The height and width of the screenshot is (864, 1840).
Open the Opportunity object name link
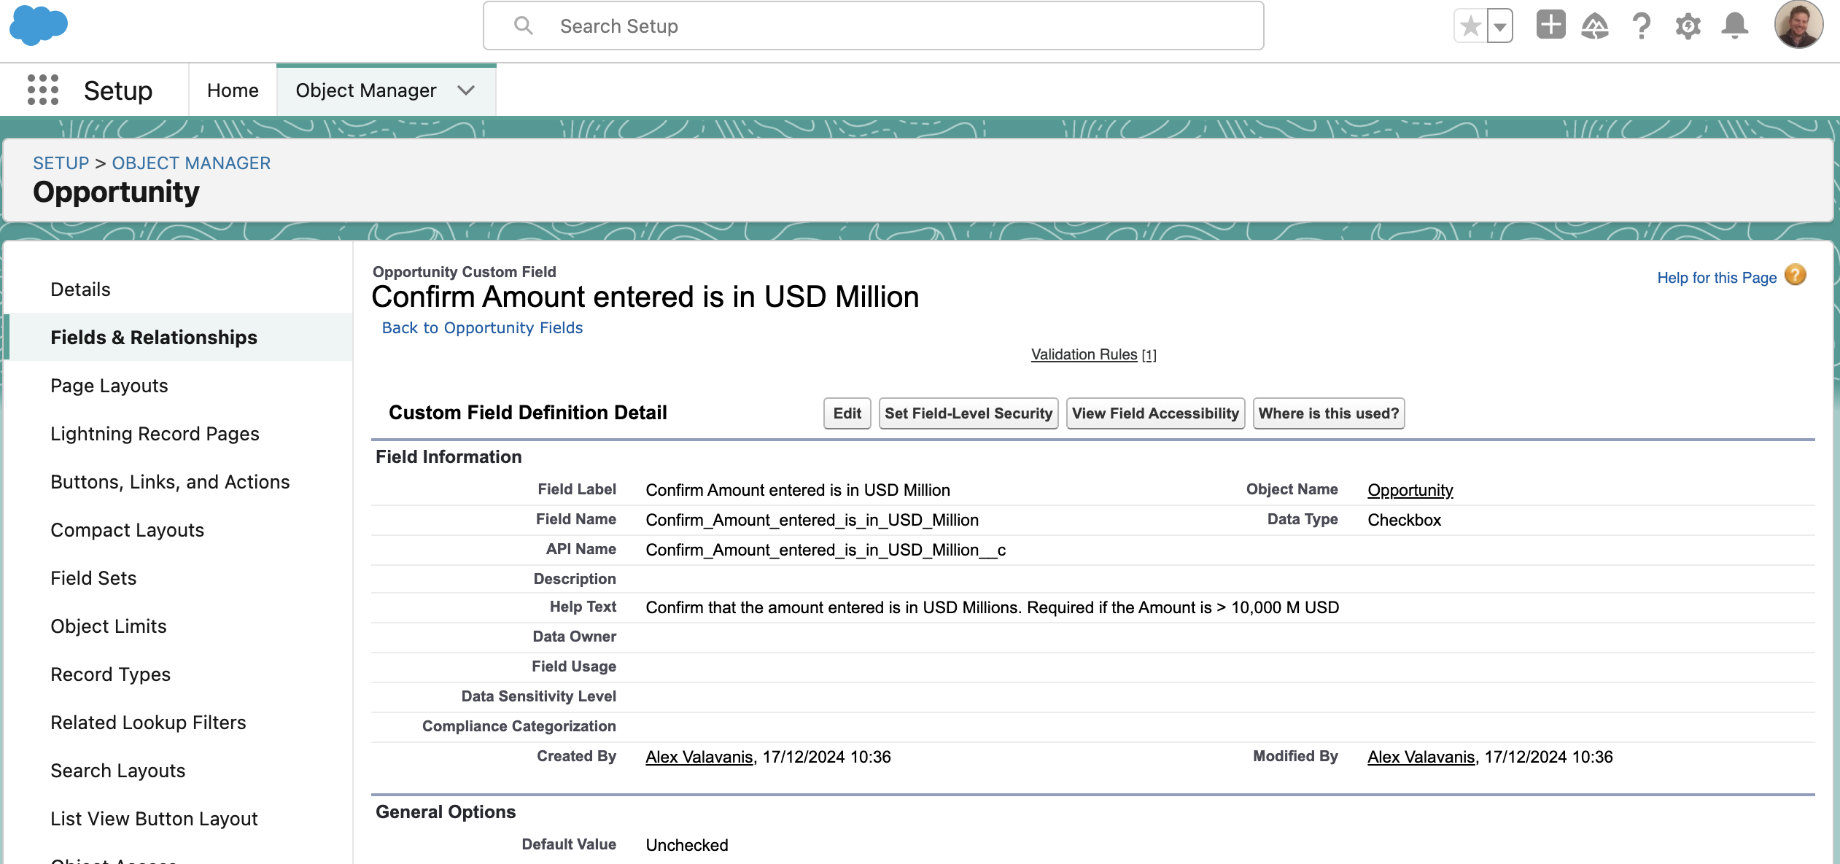(x=1409, y=490)
